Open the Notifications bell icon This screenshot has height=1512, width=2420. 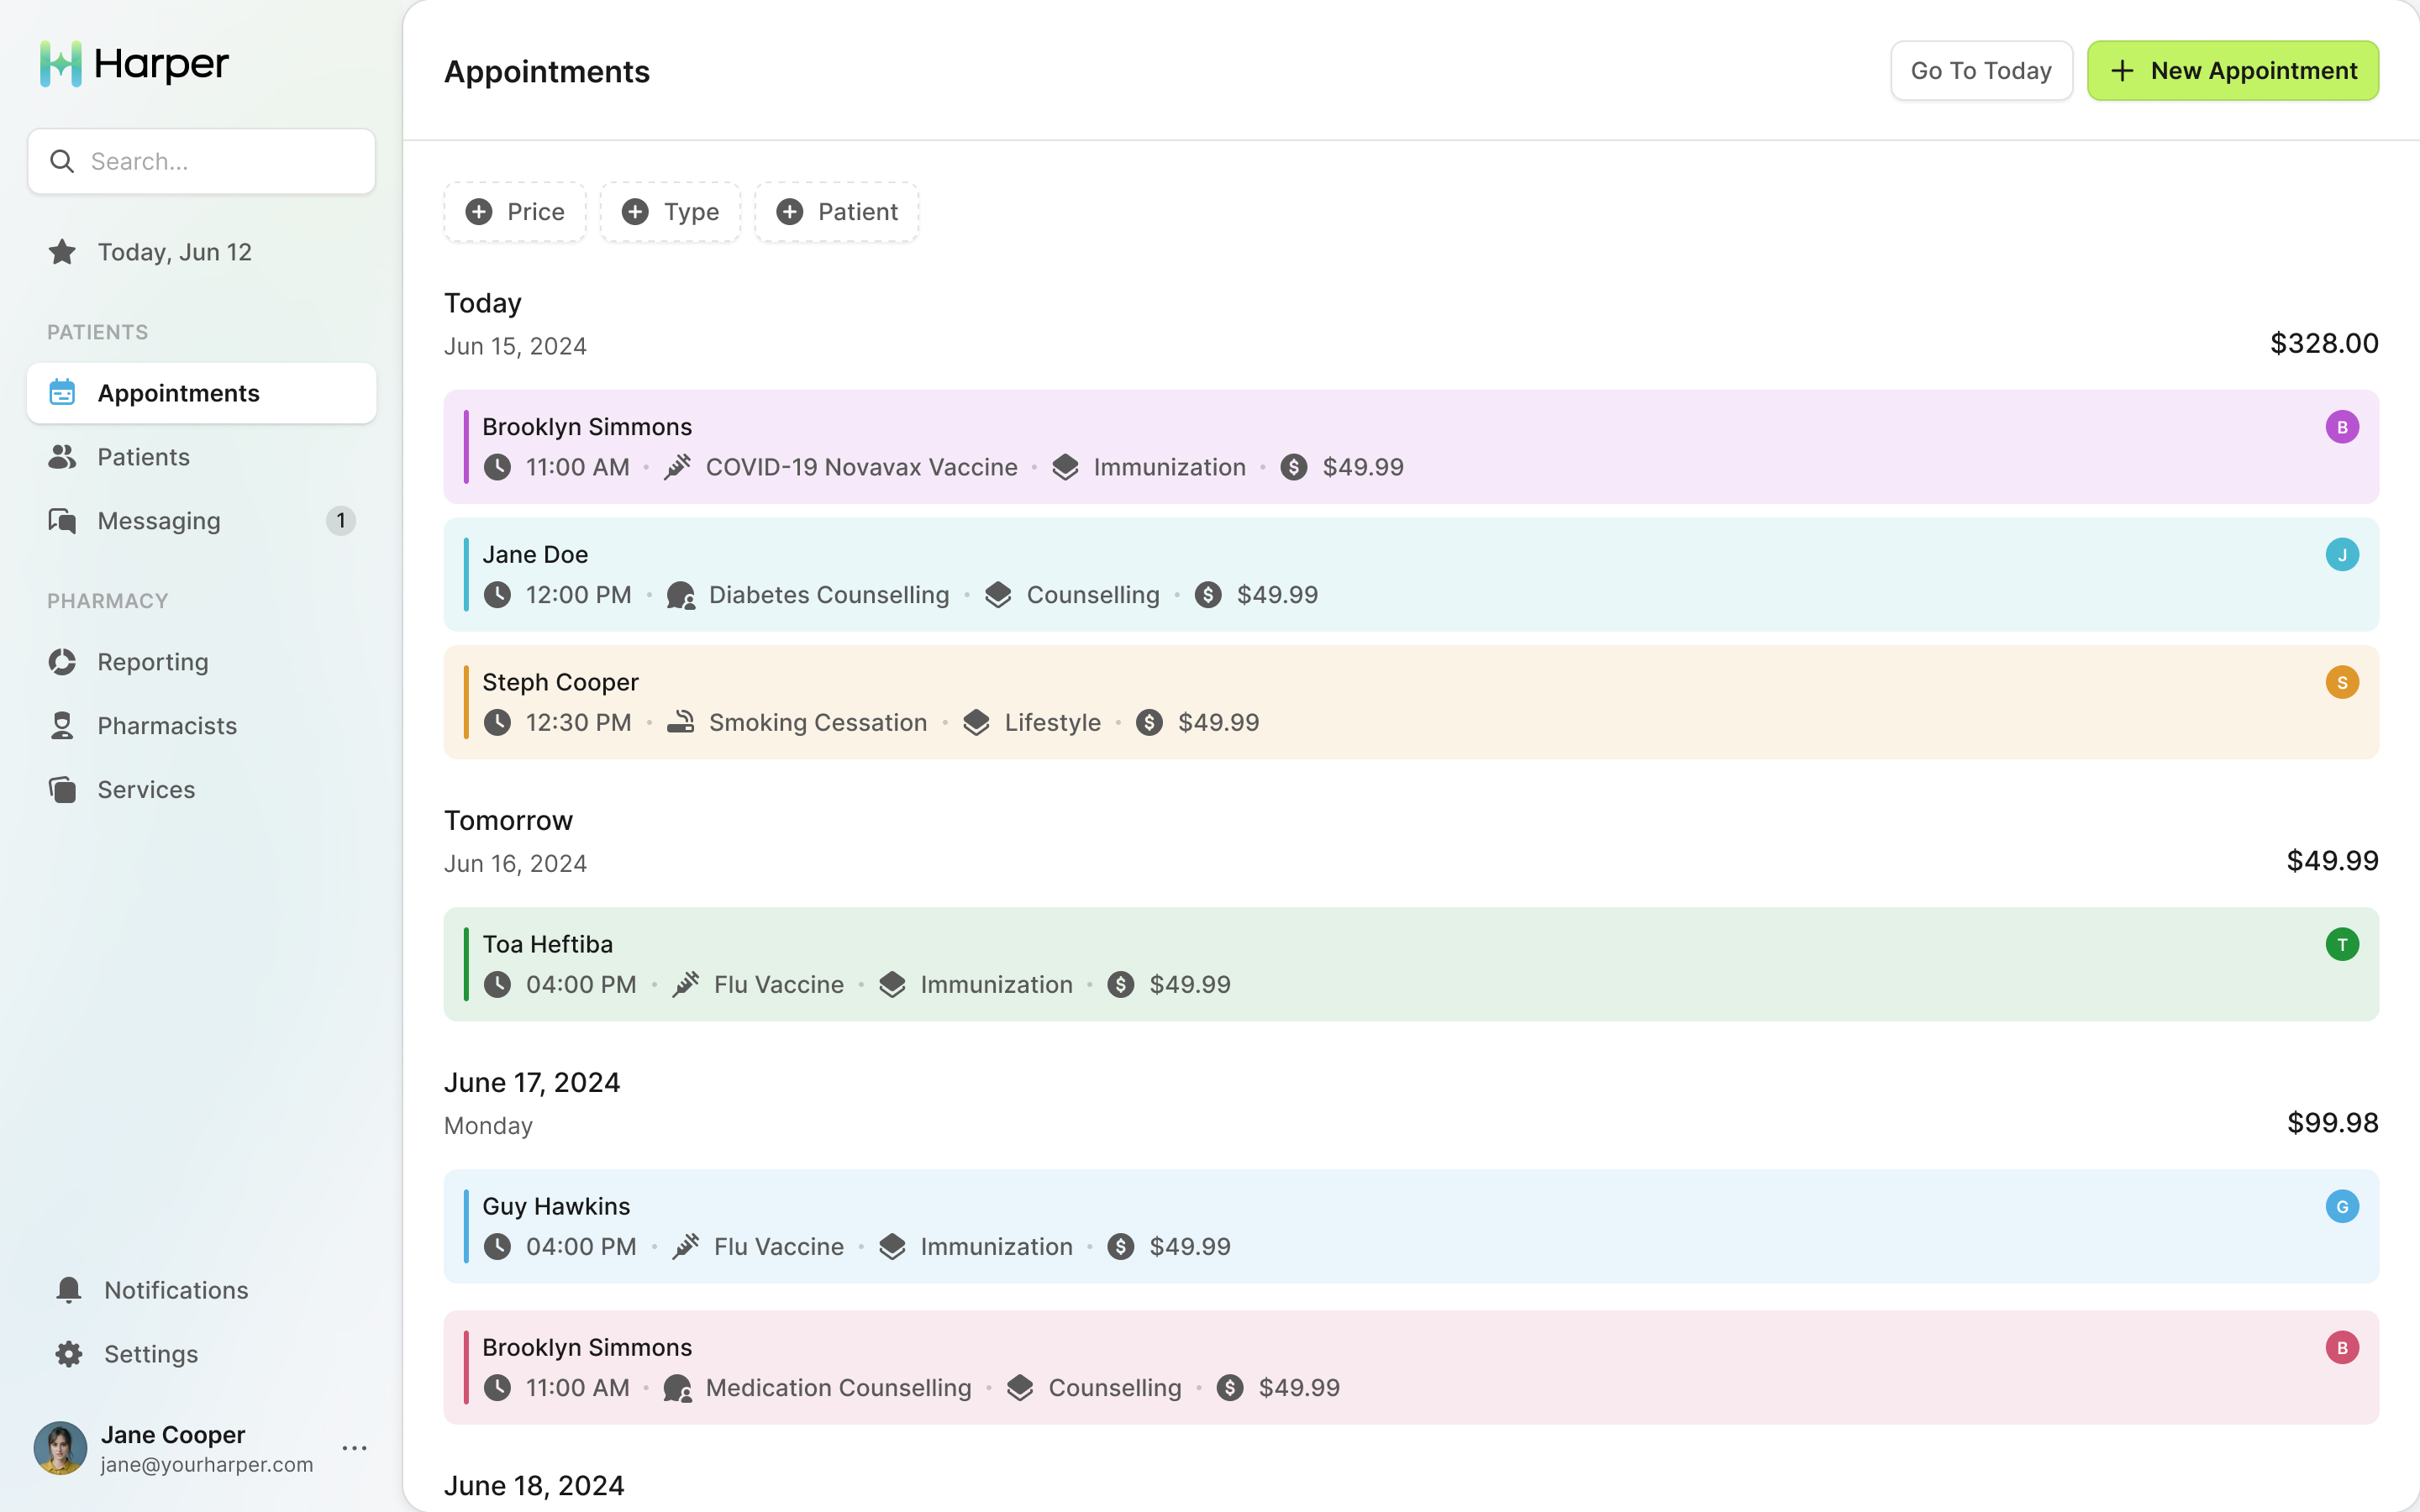(69, 1290)
